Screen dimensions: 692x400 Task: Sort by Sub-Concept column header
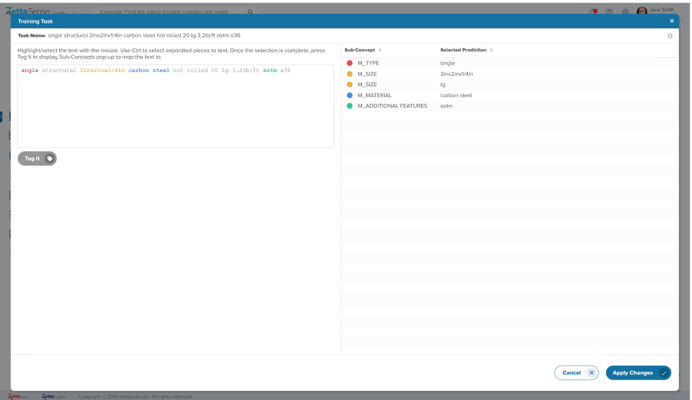point(363,50)
